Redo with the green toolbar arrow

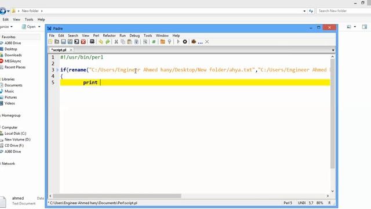pyautogui.click(x=108, y=42)
